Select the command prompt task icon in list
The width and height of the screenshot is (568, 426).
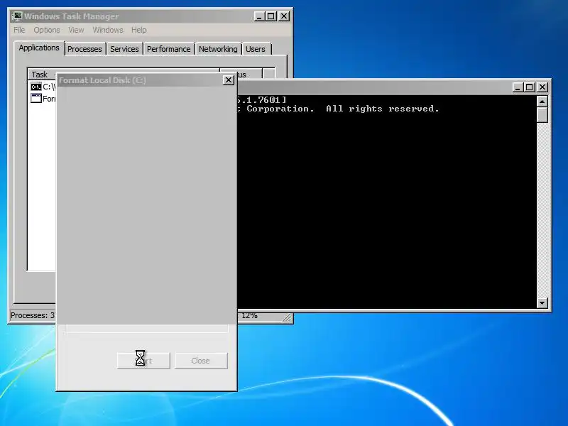(x=36, y=87)
